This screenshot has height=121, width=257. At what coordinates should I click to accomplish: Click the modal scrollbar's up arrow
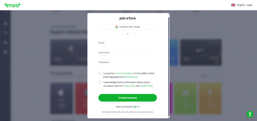click(x=169, y=14)
